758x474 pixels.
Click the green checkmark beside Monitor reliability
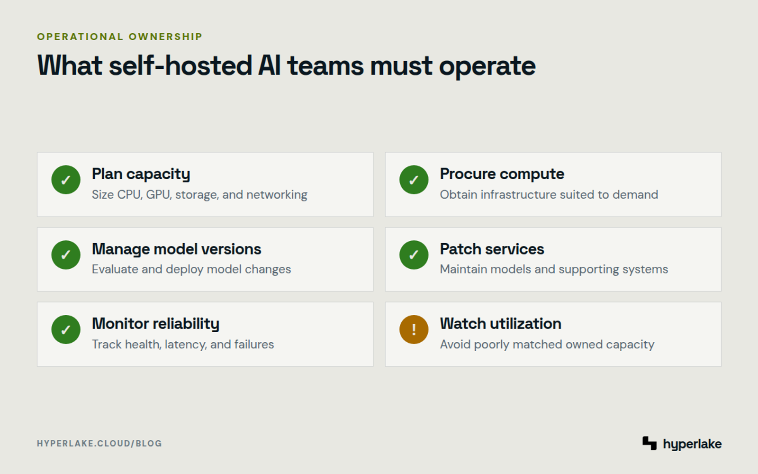click(x=66, y=329)
